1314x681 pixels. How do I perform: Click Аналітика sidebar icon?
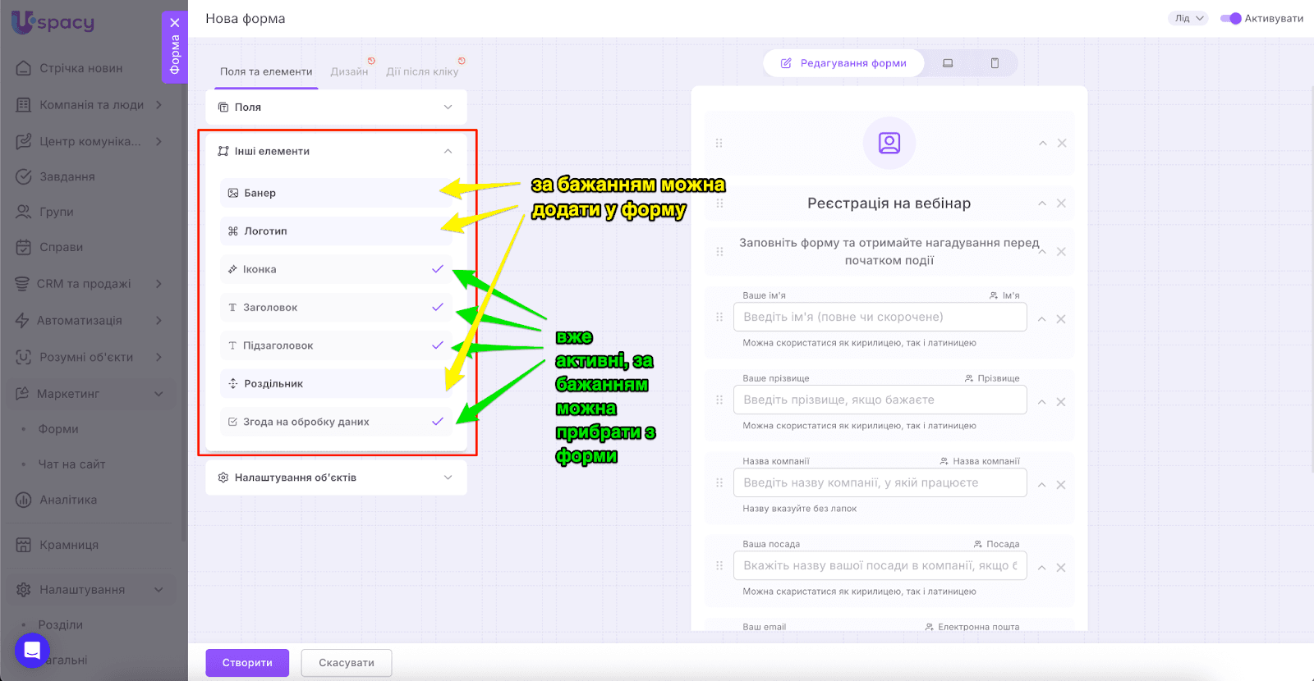point(24,500)
